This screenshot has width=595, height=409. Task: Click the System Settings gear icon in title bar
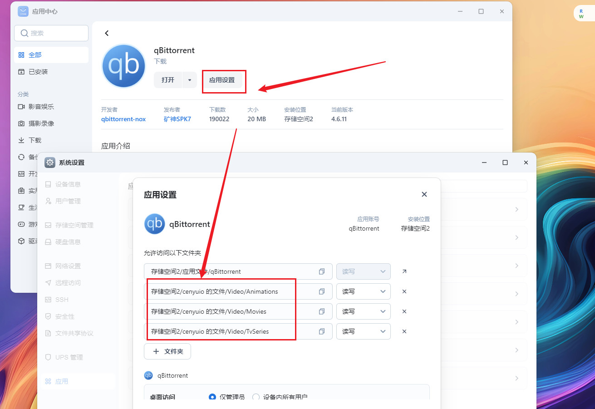pos(50,163)
